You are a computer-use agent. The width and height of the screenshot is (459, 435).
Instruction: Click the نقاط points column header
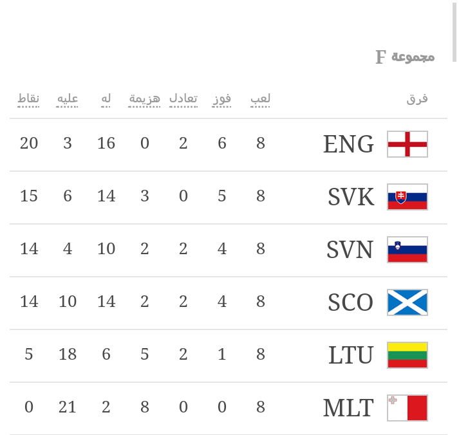point(28,98)
